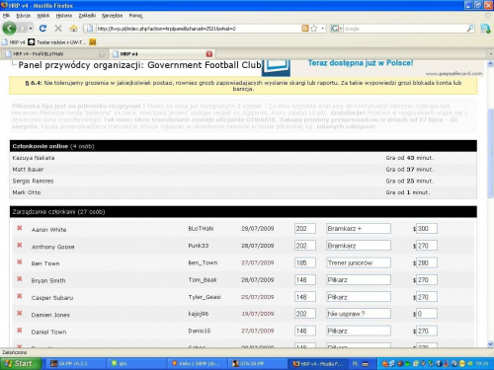Open the HRP v4 bookmark in bookmarks toolbar

pos(14,42)
